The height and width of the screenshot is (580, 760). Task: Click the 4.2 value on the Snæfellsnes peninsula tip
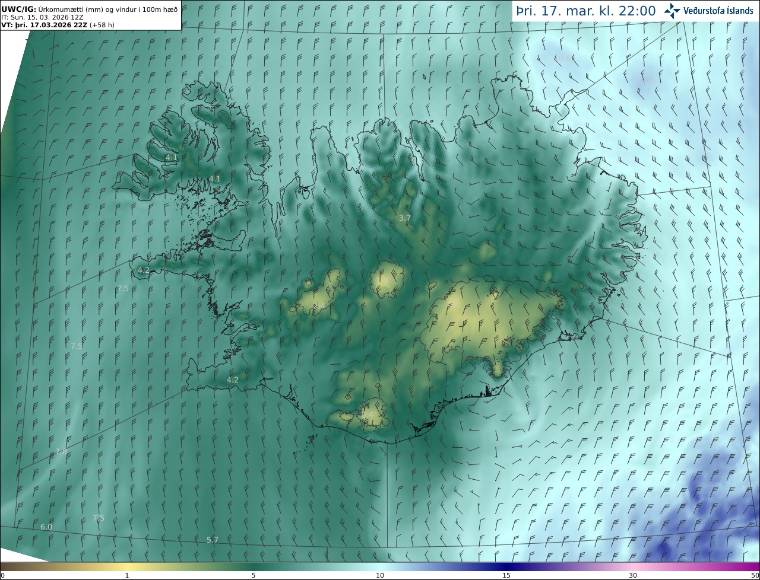pyautogui.click(x=144, y=270)
